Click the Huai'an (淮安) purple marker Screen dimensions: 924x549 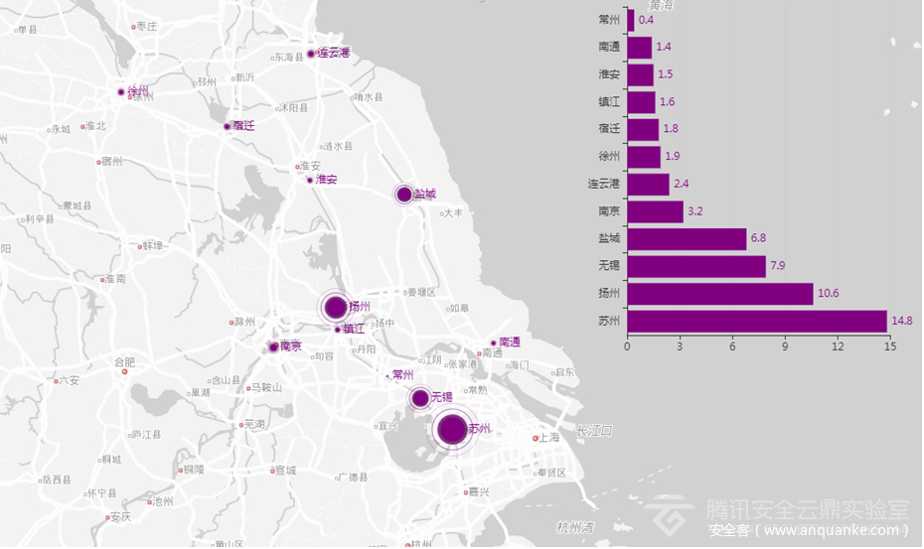[310, 180]
